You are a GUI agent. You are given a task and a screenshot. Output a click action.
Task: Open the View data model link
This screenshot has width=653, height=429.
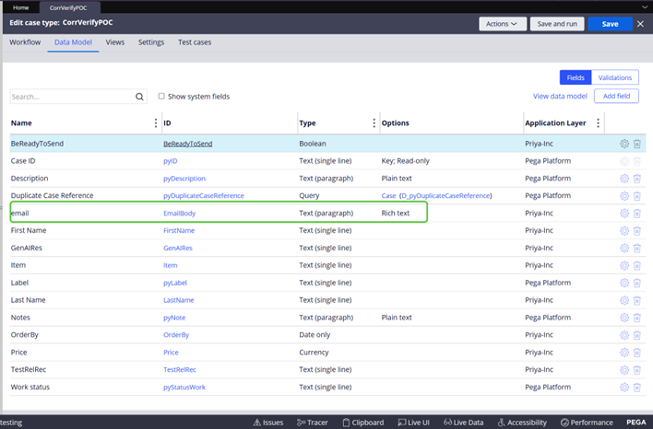coord(560,96)
